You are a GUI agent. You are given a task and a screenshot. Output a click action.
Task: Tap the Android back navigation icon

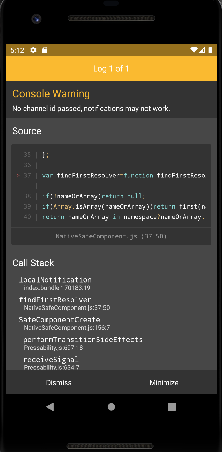pos(50,406)
